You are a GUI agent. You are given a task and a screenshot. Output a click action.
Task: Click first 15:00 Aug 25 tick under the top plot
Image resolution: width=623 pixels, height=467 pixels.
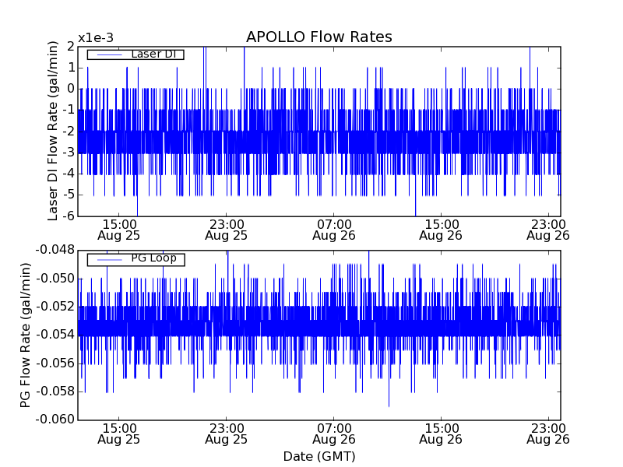point(118,229)
